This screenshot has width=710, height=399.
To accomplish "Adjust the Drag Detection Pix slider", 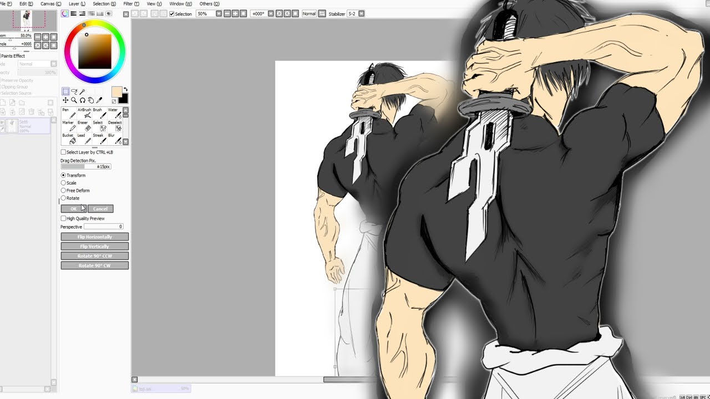I will tap(86, 166).
